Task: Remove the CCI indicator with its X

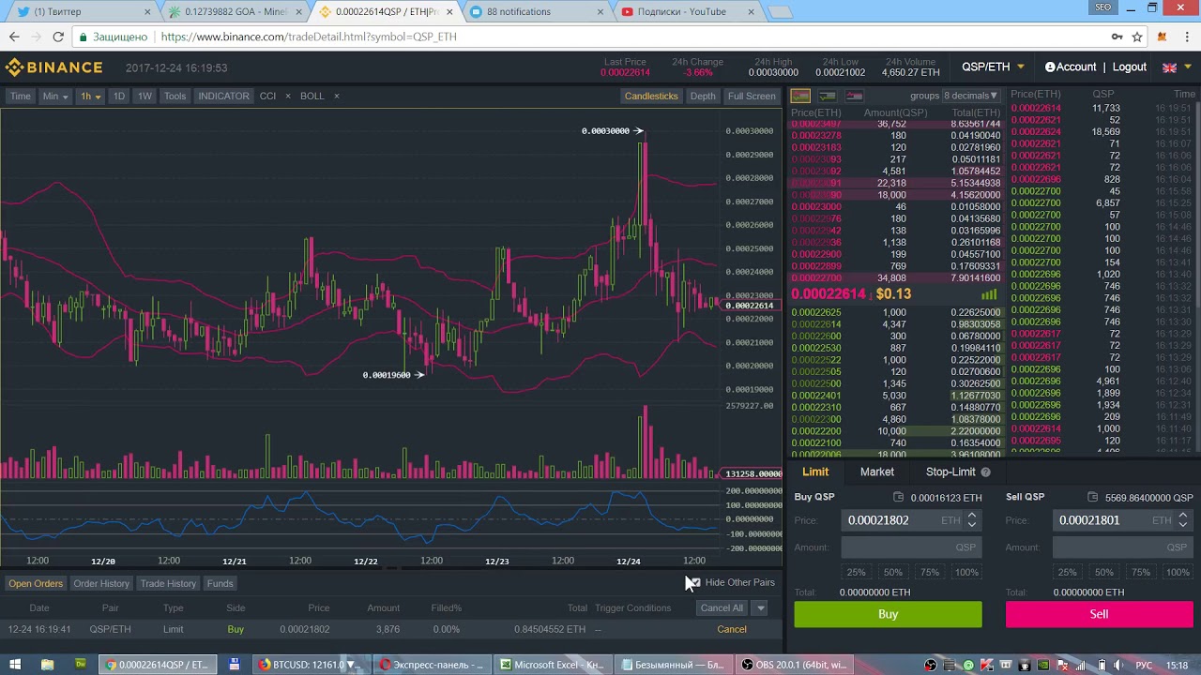Action: [288, 96]
